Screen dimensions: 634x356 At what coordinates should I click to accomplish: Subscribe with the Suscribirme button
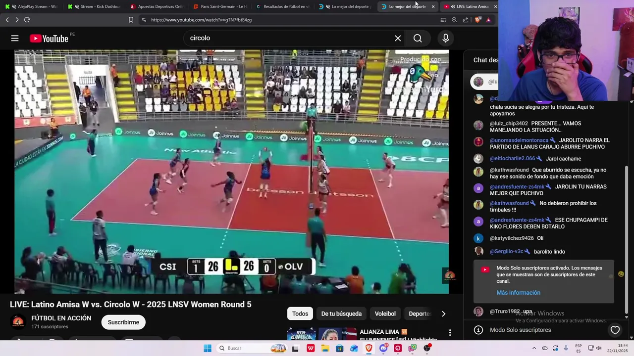point(123,322)
